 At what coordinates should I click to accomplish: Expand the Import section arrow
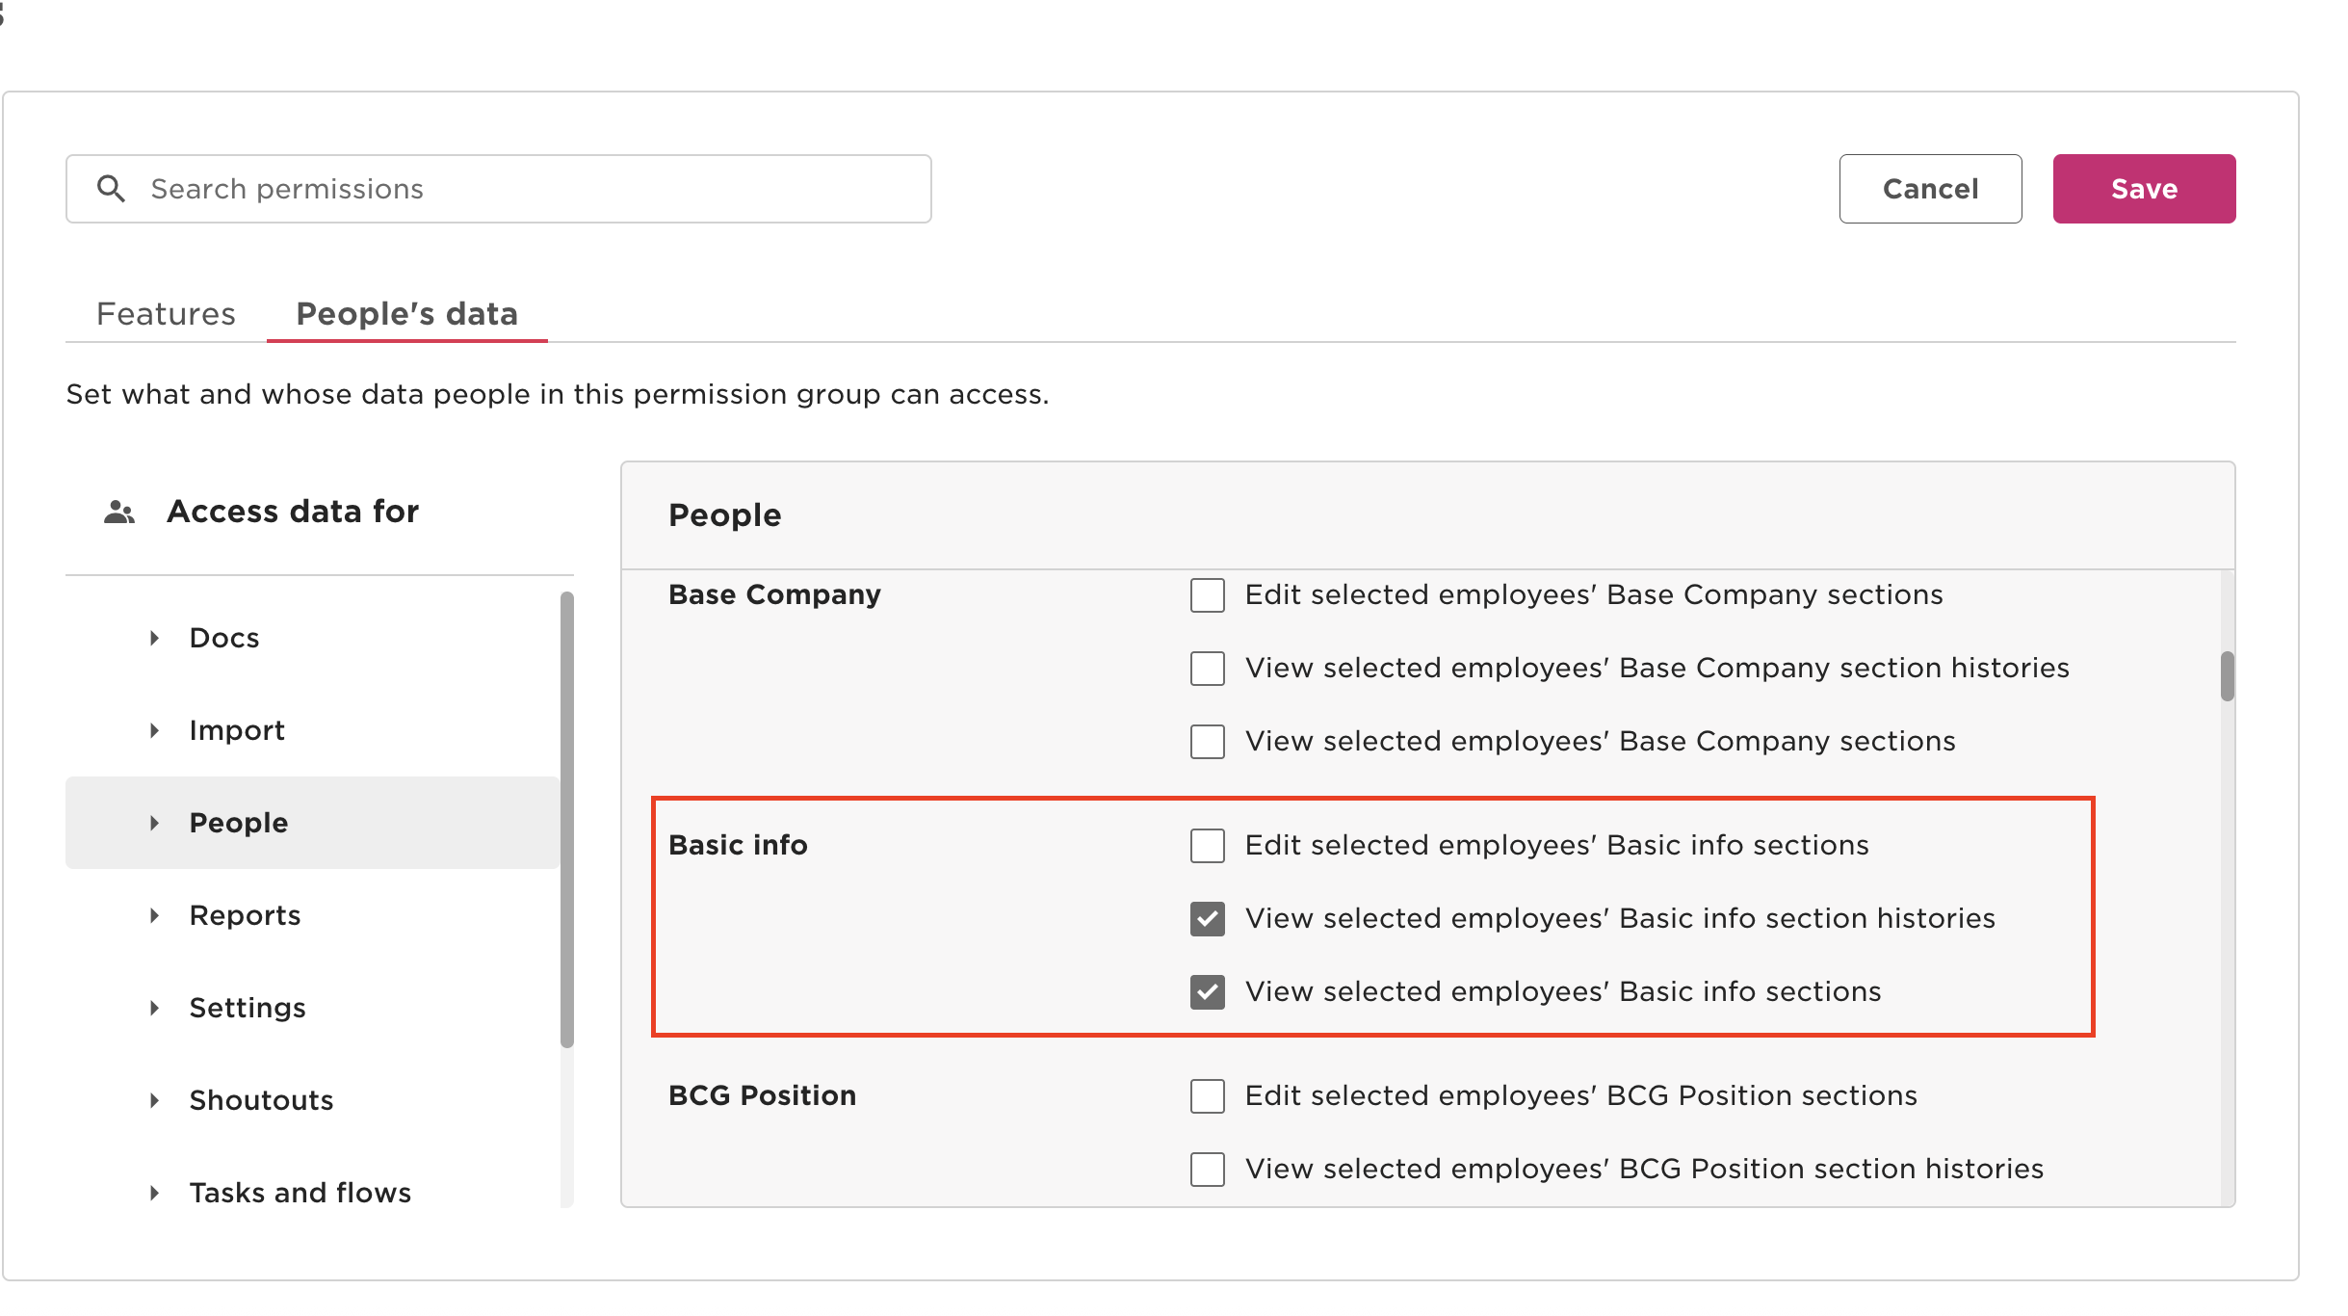[154, 730]
